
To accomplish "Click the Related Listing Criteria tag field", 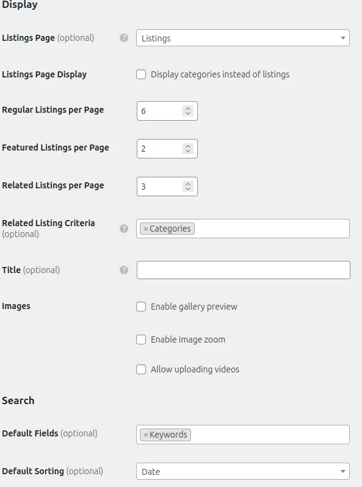I will tap(243, 229).
